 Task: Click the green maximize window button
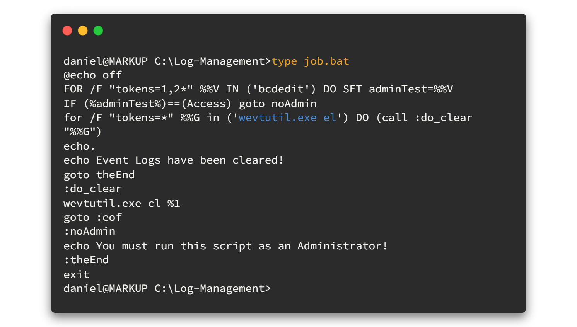coord(98,31)
